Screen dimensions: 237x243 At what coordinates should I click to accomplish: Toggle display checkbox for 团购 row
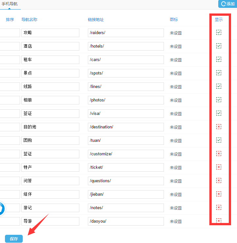click(219, 140)
